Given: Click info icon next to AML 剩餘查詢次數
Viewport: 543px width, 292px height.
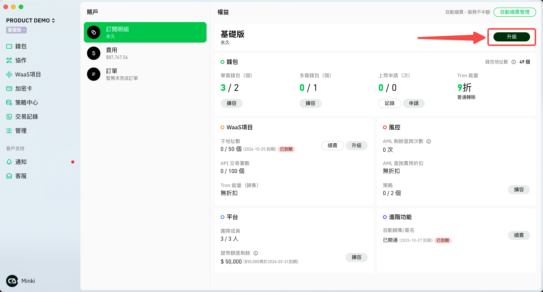Looking at the screenshot, I should pos(429,141).
